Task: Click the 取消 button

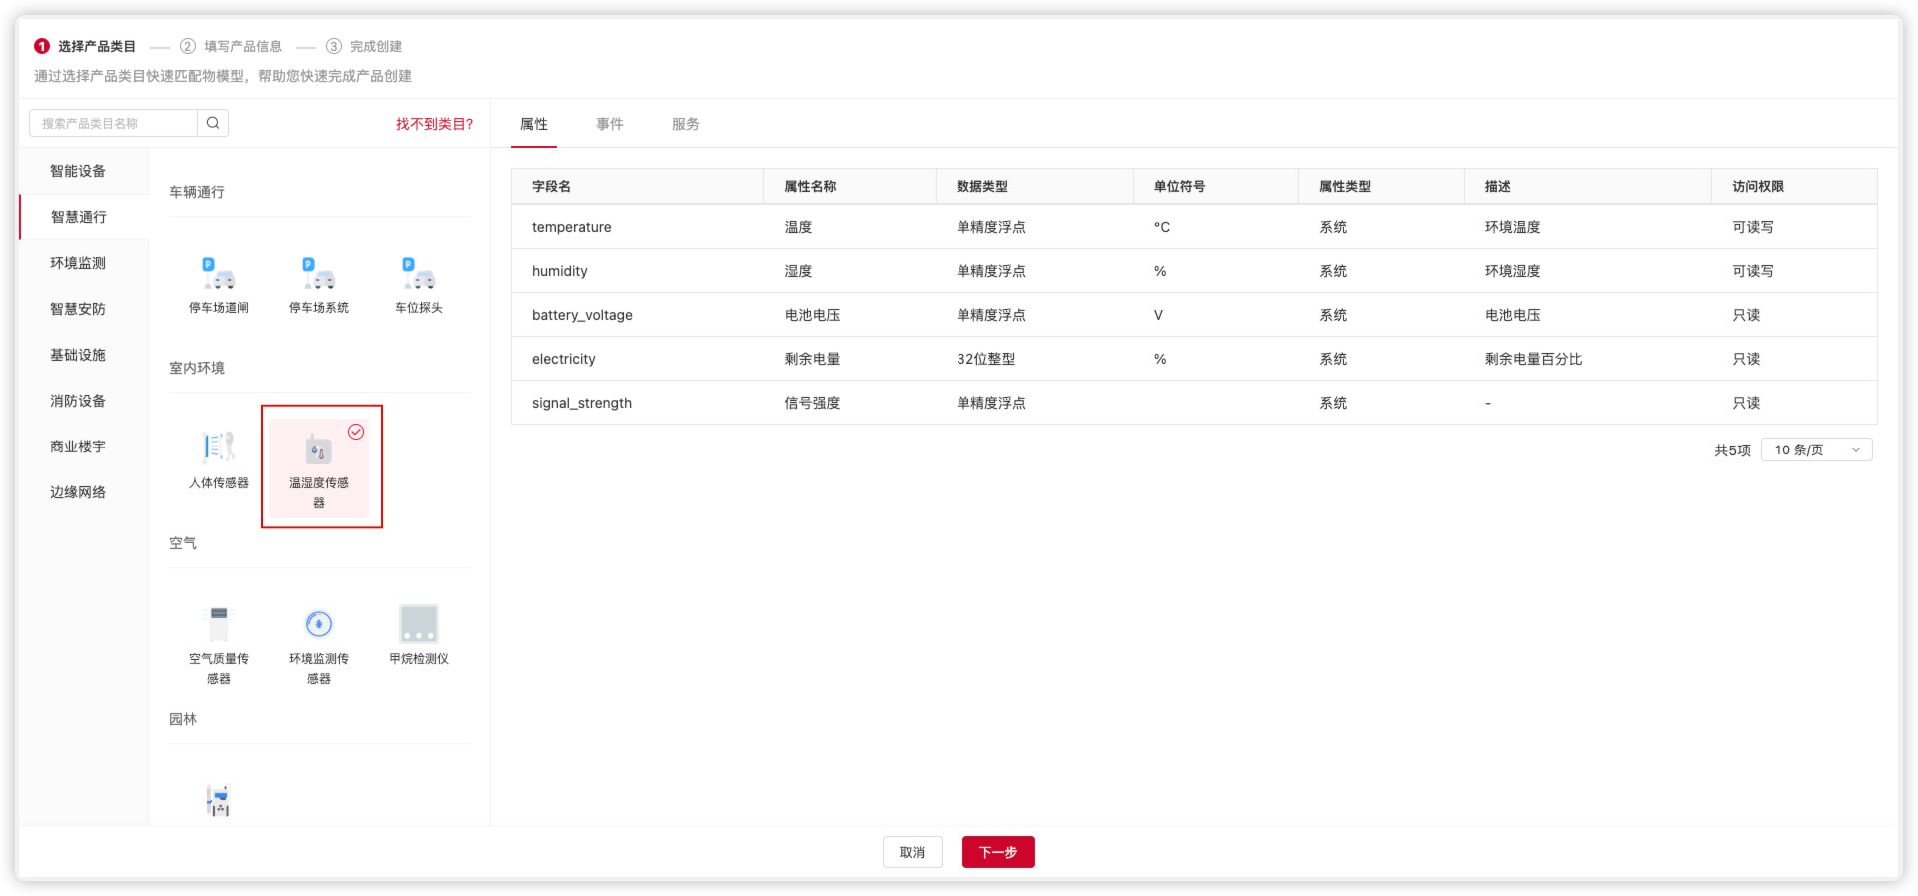Action: coord(912,852)
